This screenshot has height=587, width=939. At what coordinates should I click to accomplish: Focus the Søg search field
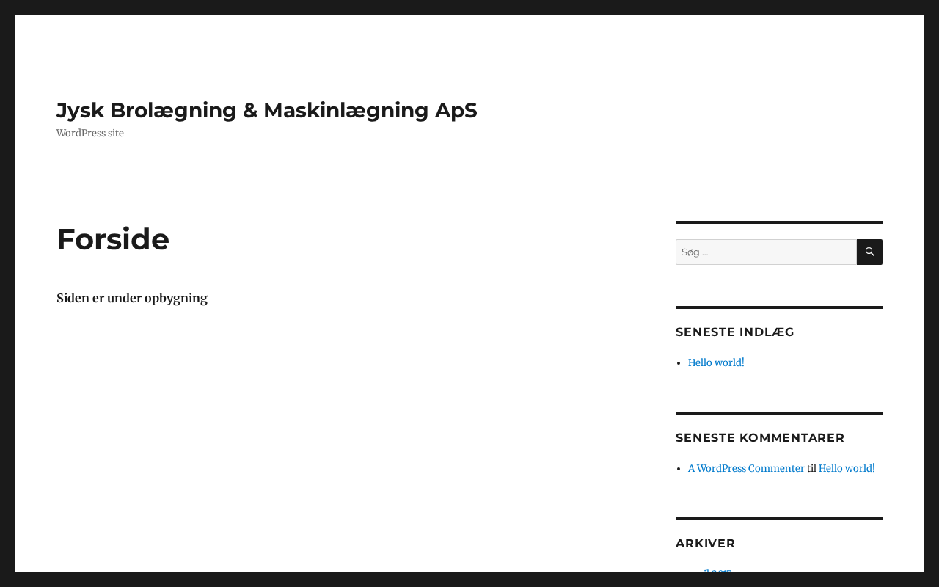[x=765, y=252]
